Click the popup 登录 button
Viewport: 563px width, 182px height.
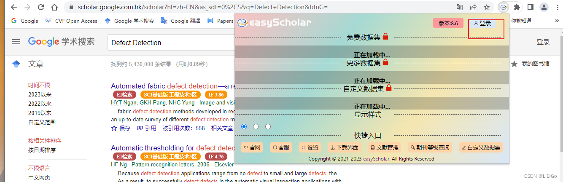(483, 24)
